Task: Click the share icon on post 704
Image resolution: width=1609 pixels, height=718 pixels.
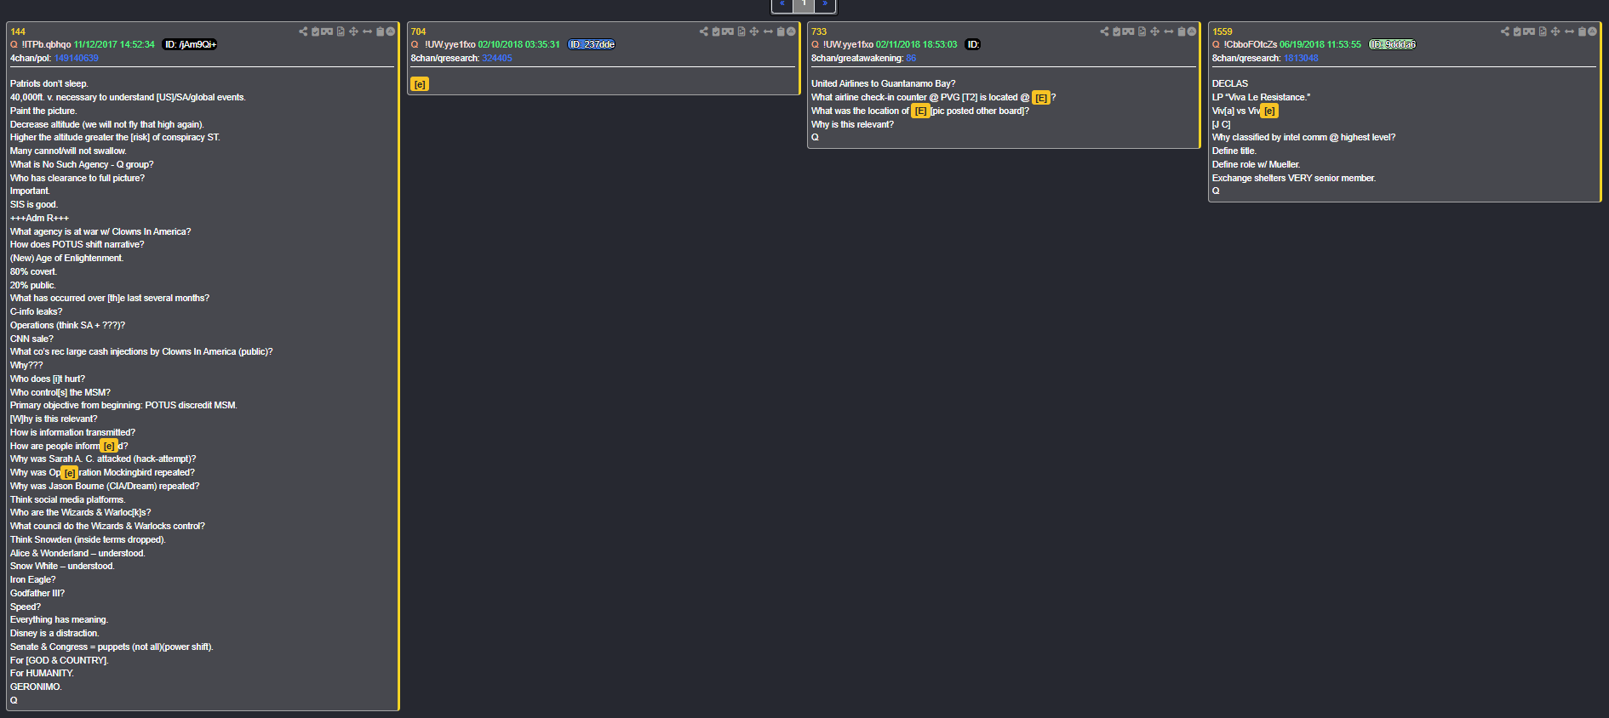Action: 704,31
